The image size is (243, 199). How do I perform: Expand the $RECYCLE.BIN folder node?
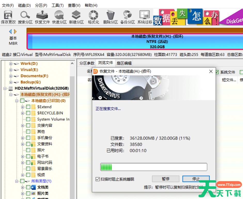[22, 113]
